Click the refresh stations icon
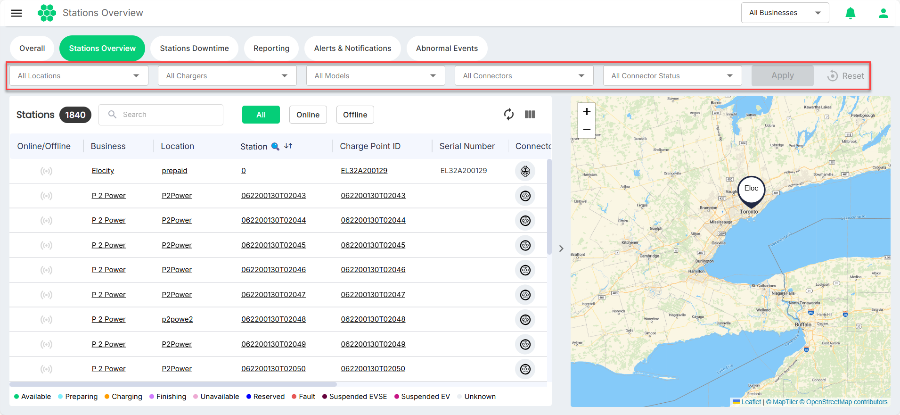This screenshot has height=415, width=900. 509,115
